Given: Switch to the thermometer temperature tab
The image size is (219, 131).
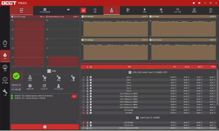Looking at the screenshot, I should tap(111, 10).
